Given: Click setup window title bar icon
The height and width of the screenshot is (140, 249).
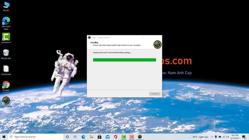Looking at the screenshot, I should point(89,37).
